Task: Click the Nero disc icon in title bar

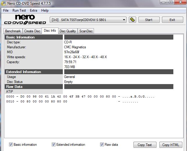Action: click(x=3, y=3)
